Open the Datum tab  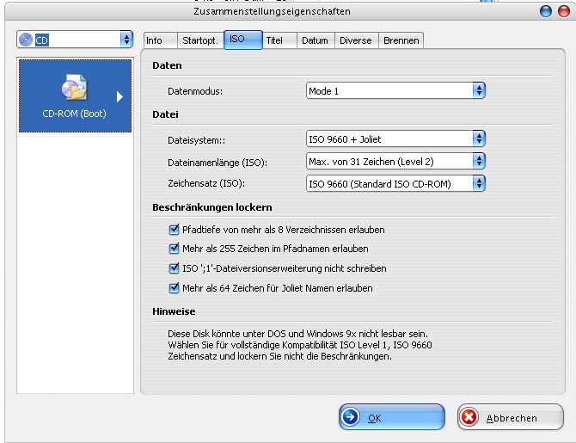click(x=316, y=40)
